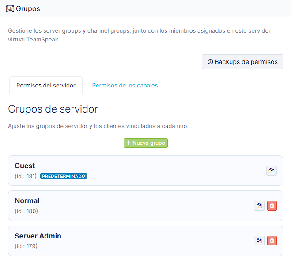
Task: Click the id 179 label
Action: click(26, 246)
